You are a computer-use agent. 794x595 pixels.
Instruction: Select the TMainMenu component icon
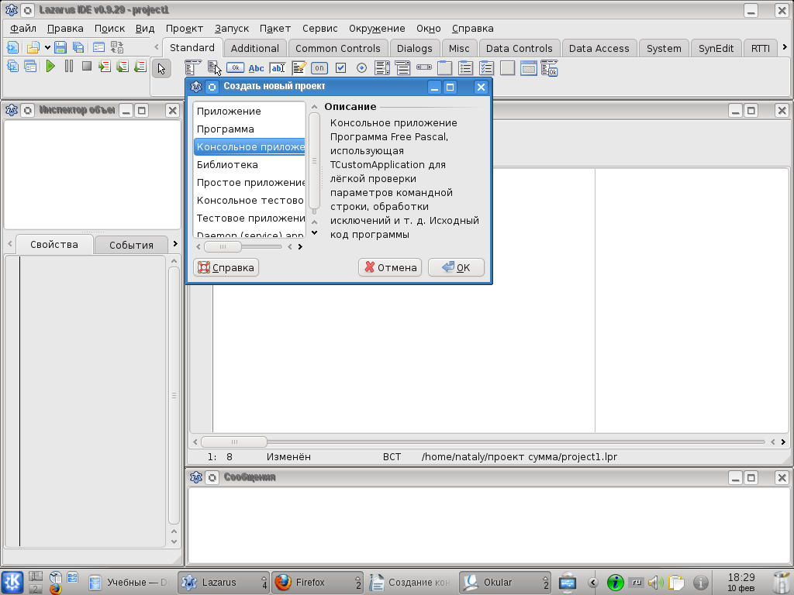point(193,68)
